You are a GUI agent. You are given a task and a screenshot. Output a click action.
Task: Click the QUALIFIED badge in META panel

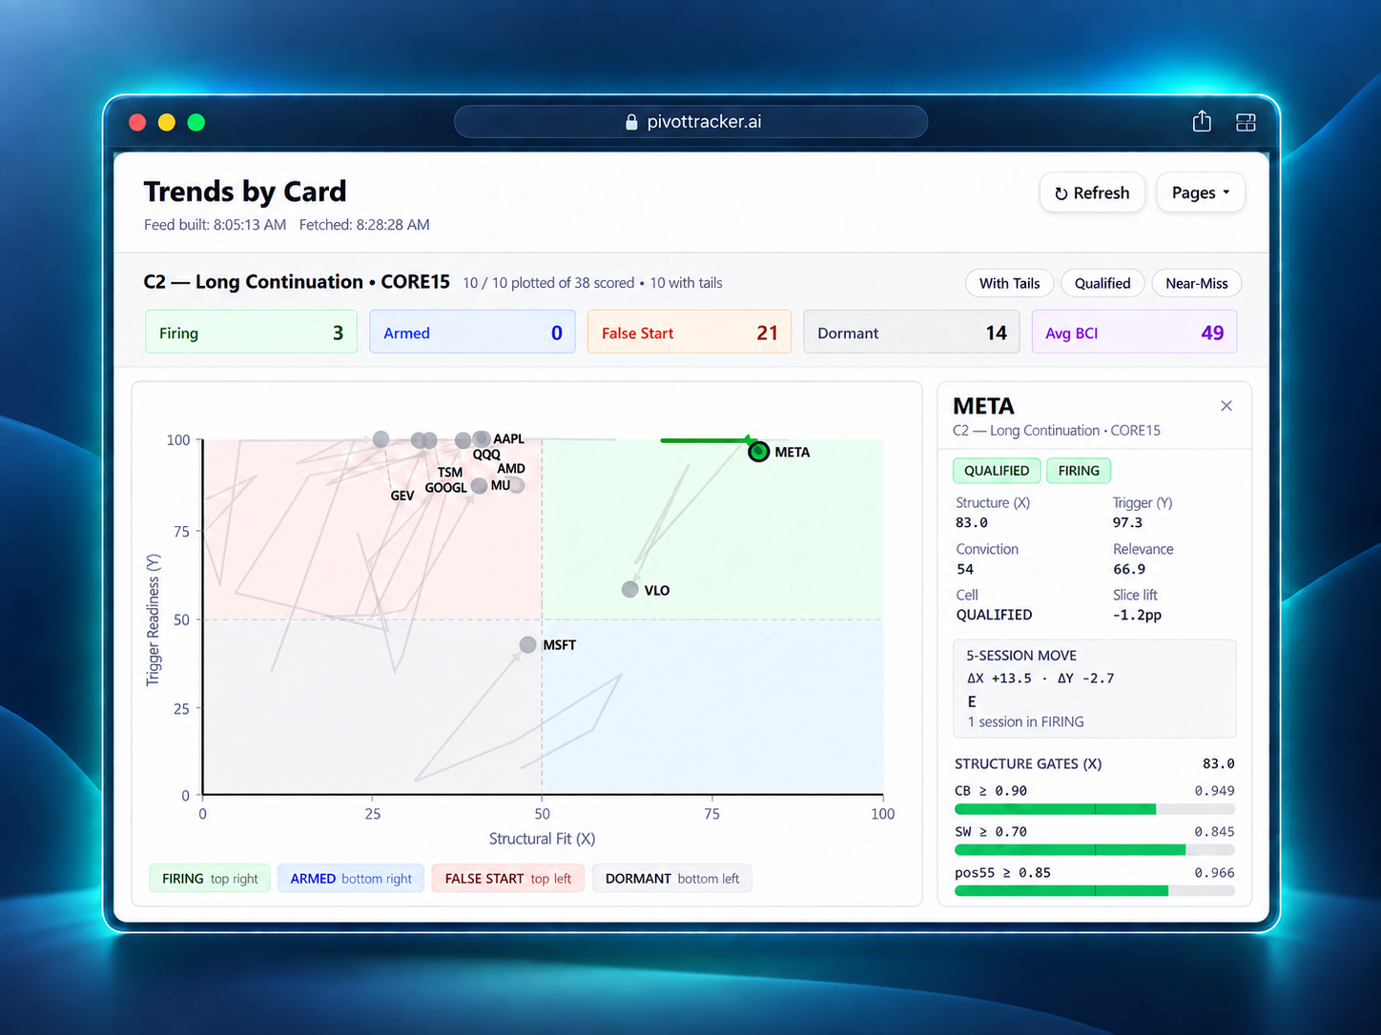point(997,471)
